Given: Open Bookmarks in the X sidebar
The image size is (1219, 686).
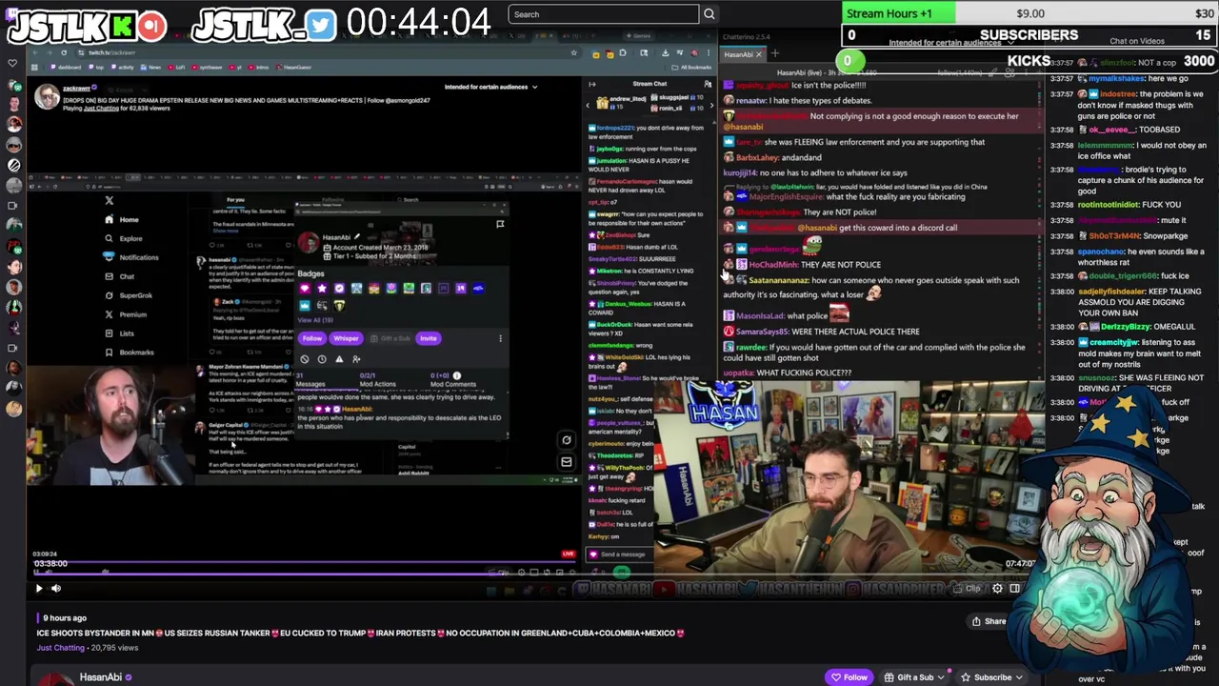Looking at the screenshot, I should coord(130,353).
